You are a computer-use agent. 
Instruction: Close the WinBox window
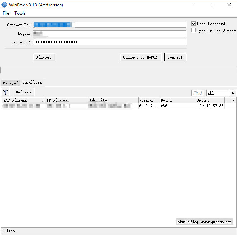[x=229, y=5]
